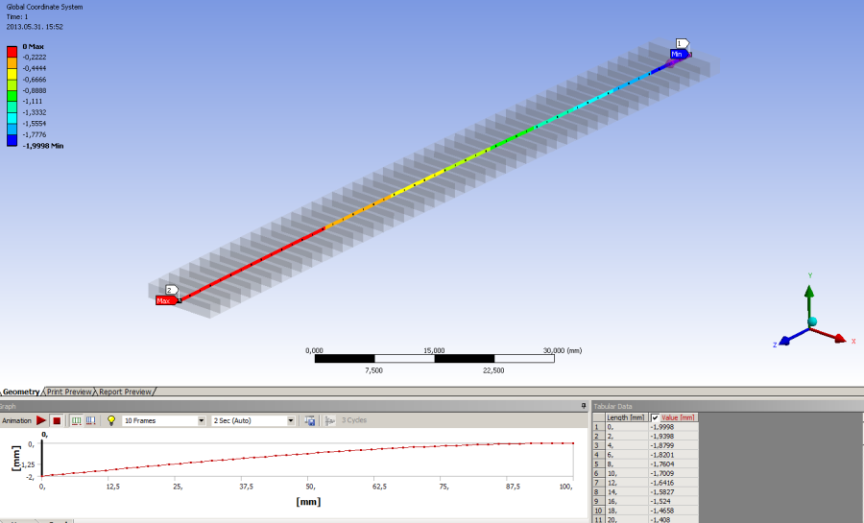This screenshot has height=523, width=864.
Task: Select tabular row 10 header
Action: (598, 511)
